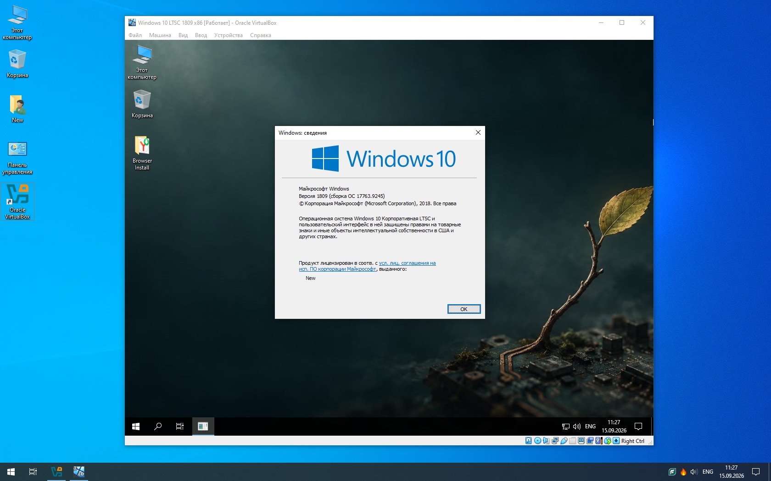The height and width of the screenshot is (481, 771).
Task: Open the Вид menu
Action: (x=183, y=35)
